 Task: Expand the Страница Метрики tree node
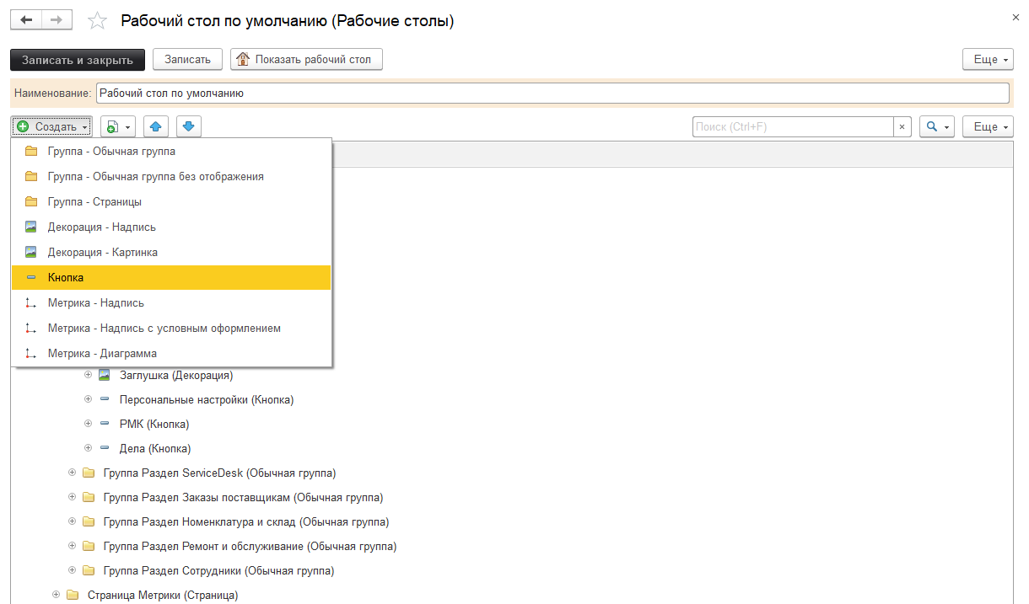56,596
